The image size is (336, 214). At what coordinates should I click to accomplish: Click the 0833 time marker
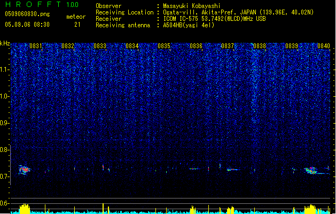pyautogui.click(x=100, y=46)
